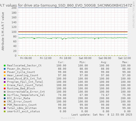Click the Avg: column header
This screenshot has width=136, height=121.
click(104, 62)
